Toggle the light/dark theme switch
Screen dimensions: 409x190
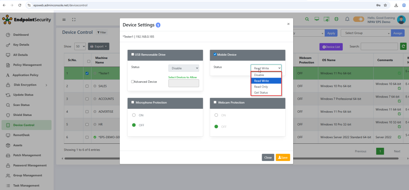pyautogui.click(x=359, y=19)
